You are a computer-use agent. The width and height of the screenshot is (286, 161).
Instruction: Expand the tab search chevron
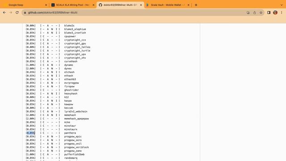282,5
